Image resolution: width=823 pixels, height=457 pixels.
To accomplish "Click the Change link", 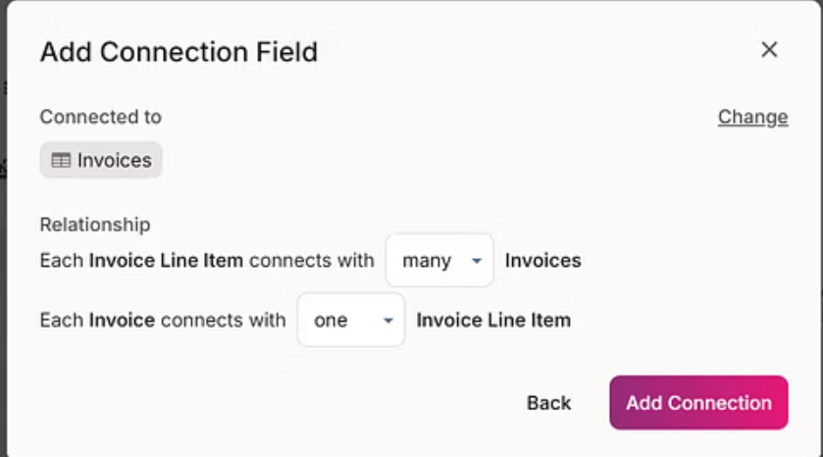I will click(x=752, y=117).
